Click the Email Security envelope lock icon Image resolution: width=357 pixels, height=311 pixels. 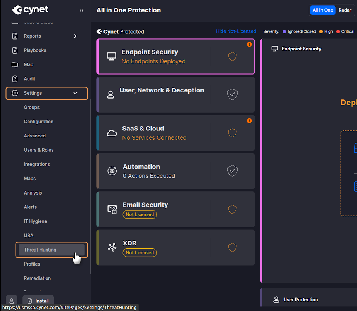(x=112, y=209)
